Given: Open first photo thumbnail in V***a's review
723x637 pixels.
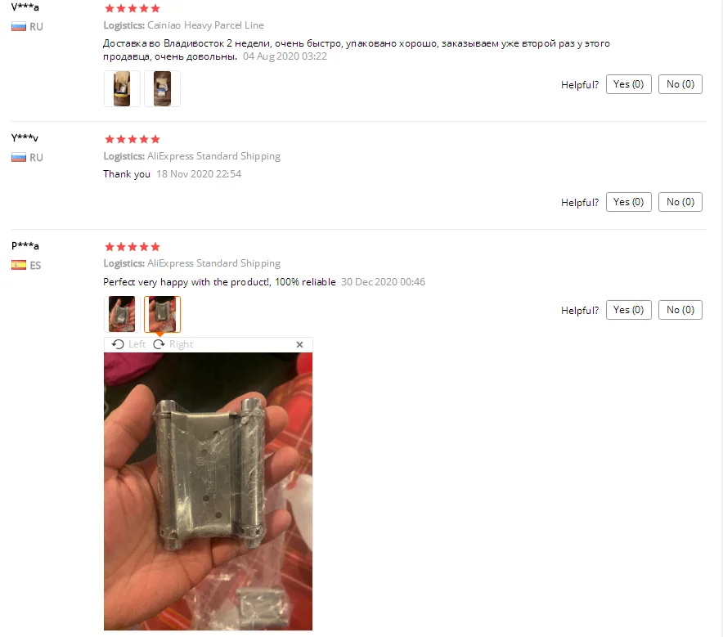Looking at the screenshot, I should pos(122,88).
